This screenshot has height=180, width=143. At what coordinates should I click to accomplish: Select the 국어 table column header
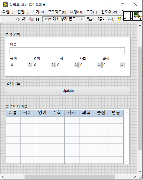(x=28, y=113)
